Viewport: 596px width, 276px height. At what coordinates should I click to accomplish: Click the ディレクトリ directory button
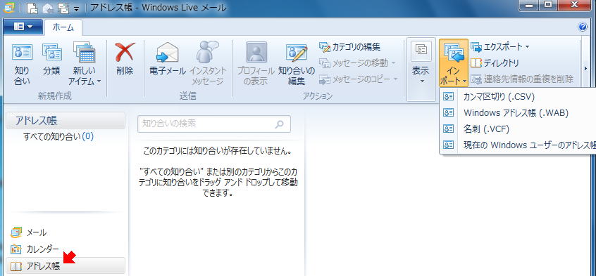point(495,63)
